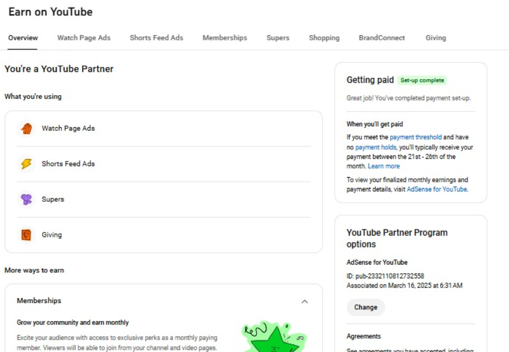Click the AdSense ID pub-2332110812732558 text
Screen dimensions: 509x352
pyautogui.click(x=385, y=276)
